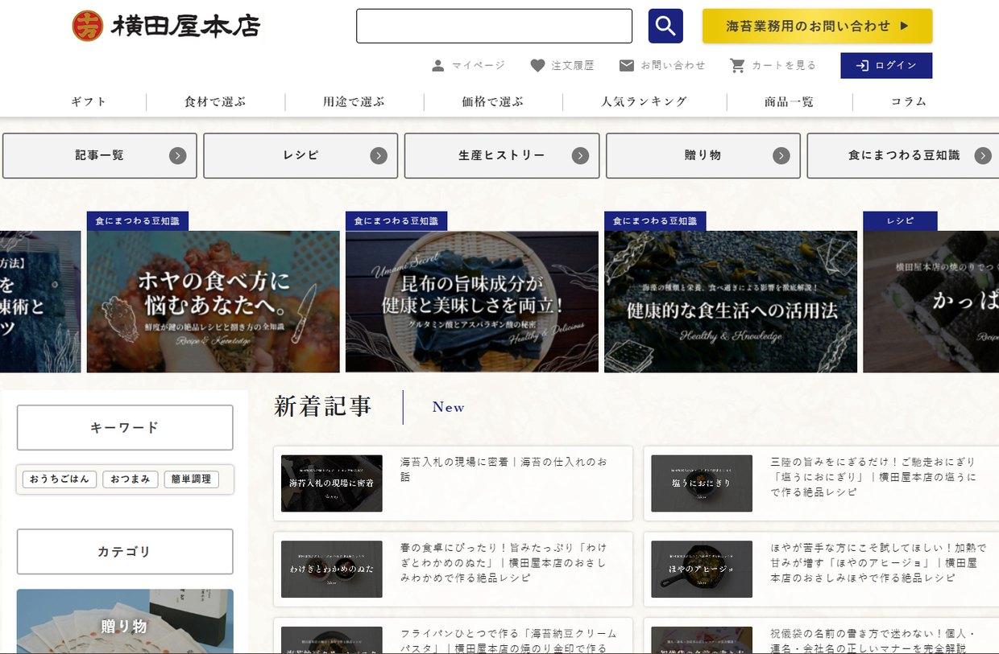
Task: Open the 昆布の旨味成分 banner
Action: tap(472, 302)
